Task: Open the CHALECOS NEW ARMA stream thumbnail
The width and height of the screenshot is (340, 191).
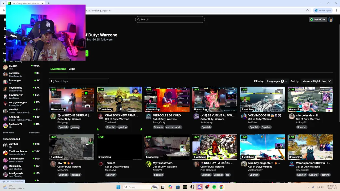Action: pyautogui.click(x=119, y=99)
